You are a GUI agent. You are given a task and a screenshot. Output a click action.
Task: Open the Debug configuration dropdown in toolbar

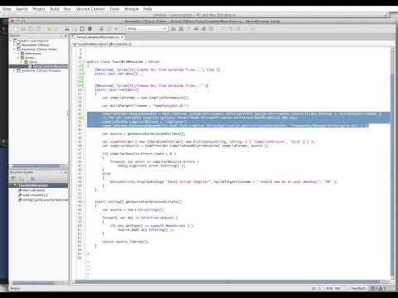147,29
